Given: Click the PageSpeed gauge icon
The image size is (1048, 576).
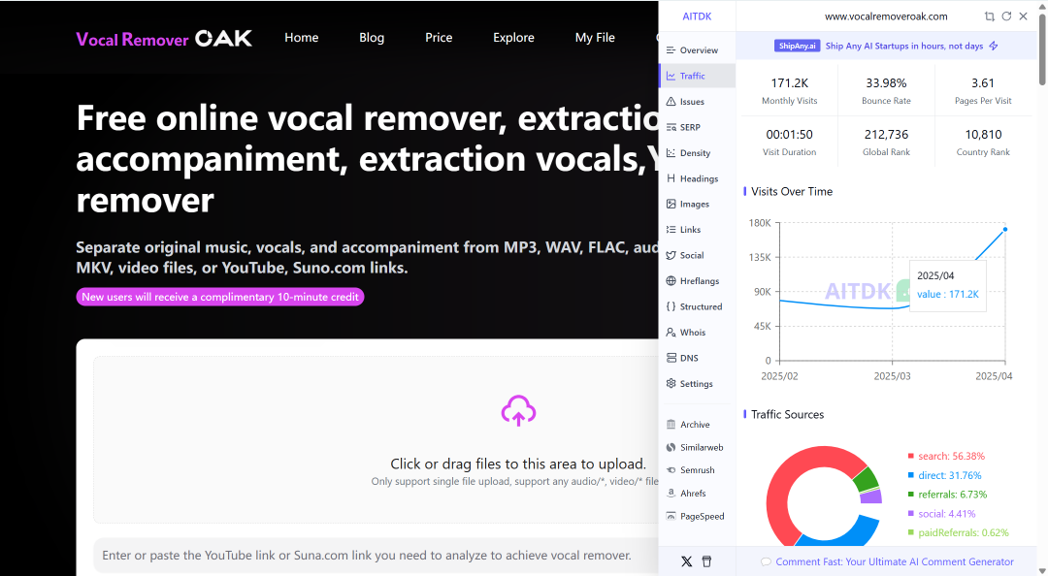Looking at the screenshot, I should 671,516.
